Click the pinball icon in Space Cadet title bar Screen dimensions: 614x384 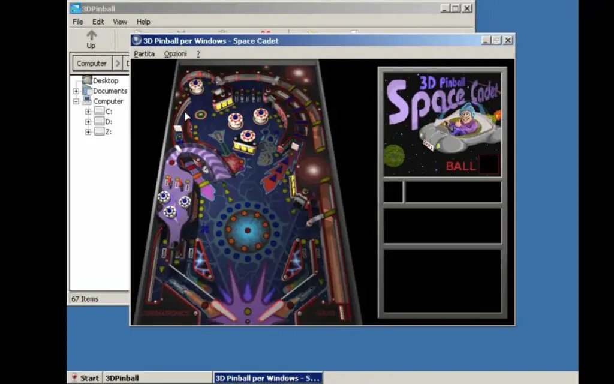137,41
